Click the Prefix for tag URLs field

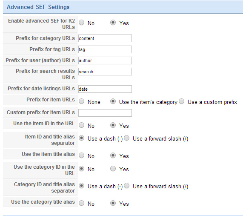(105, 49)
